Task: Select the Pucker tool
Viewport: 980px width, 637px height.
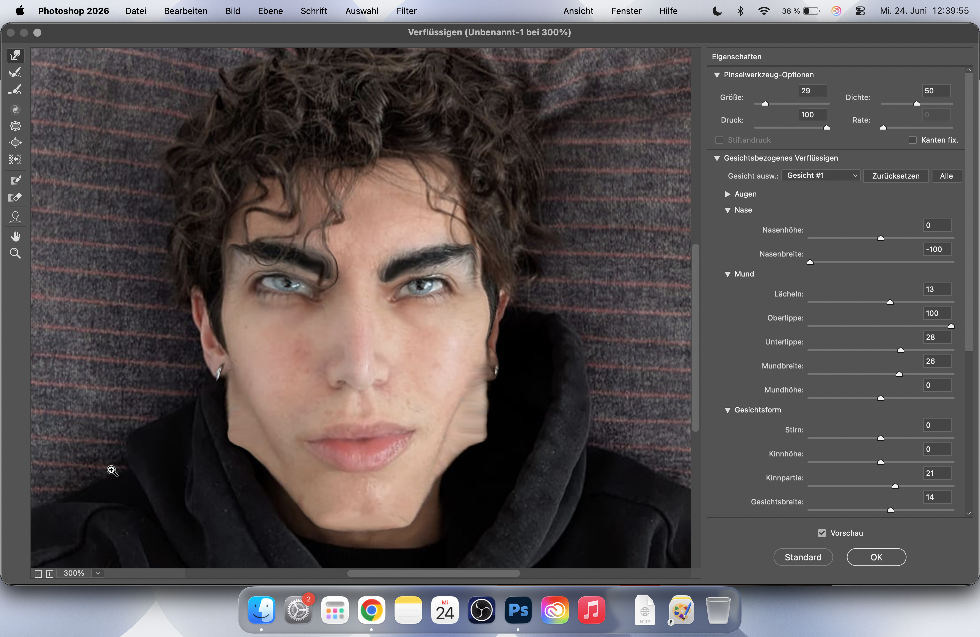Action: (15, 126)
